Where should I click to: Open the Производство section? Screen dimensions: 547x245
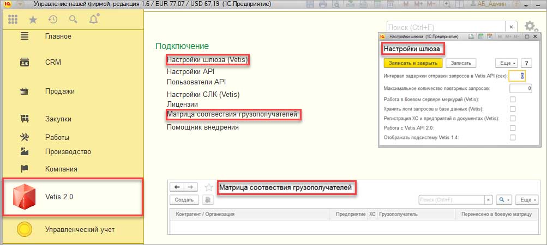click(68, 152)
